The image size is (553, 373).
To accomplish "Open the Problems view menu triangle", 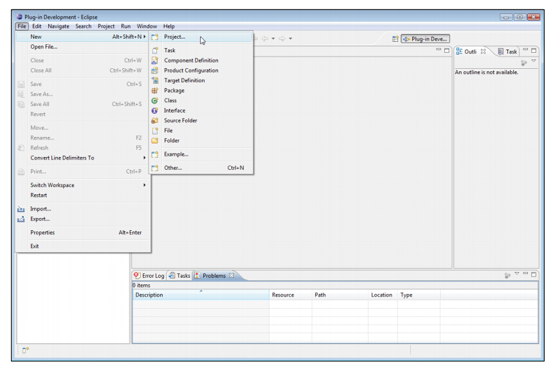I will point(517,273).
